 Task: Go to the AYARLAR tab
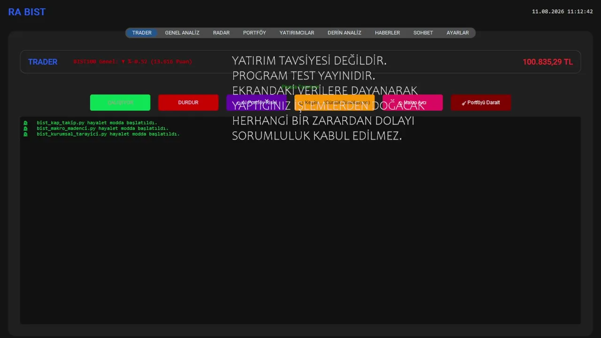click(458, 33)
